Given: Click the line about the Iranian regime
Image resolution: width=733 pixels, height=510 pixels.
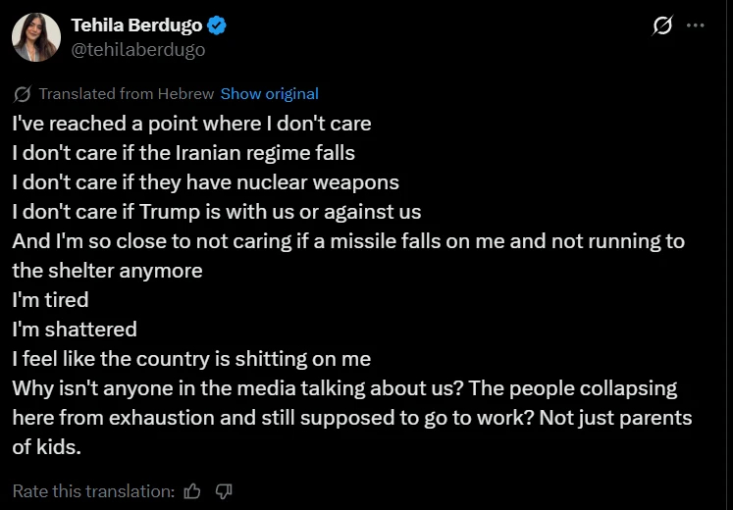Looking at the screenshot, I should tap(183, 153).
